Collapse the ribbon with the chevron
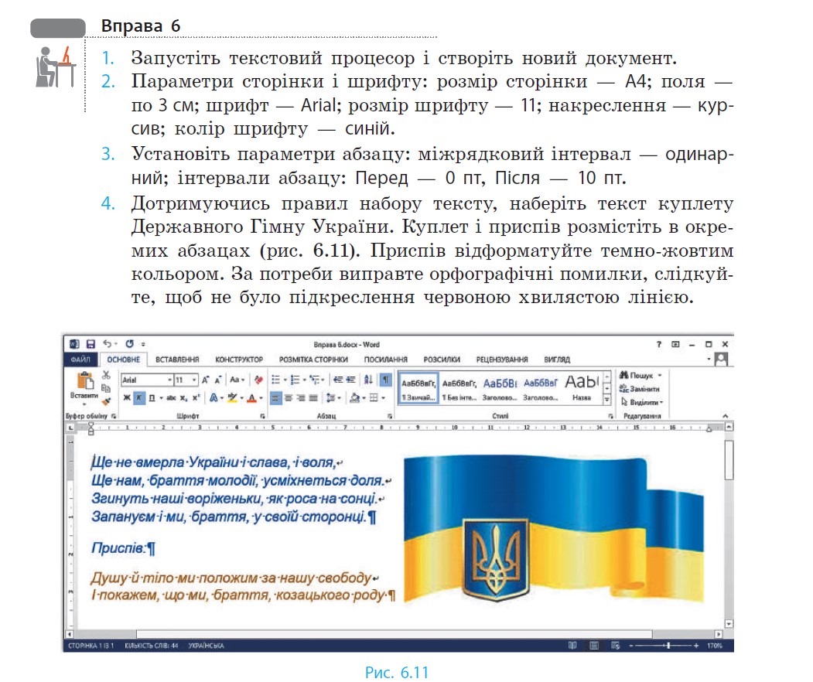This screenshot has height=682, width=813. pos(726,416)
